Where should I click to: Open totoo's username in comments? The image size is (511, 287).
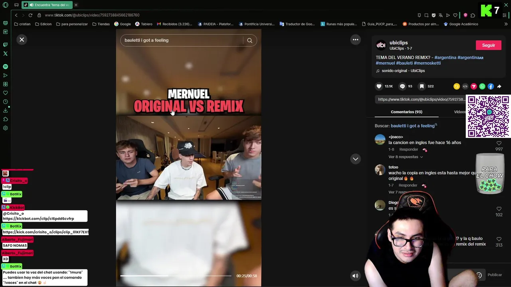tap(393, 167)
